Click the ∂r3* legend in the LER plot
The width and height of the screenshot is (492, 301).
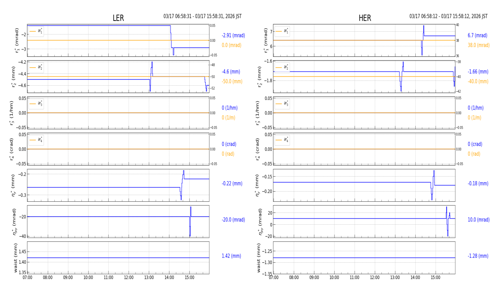(36, 104)
